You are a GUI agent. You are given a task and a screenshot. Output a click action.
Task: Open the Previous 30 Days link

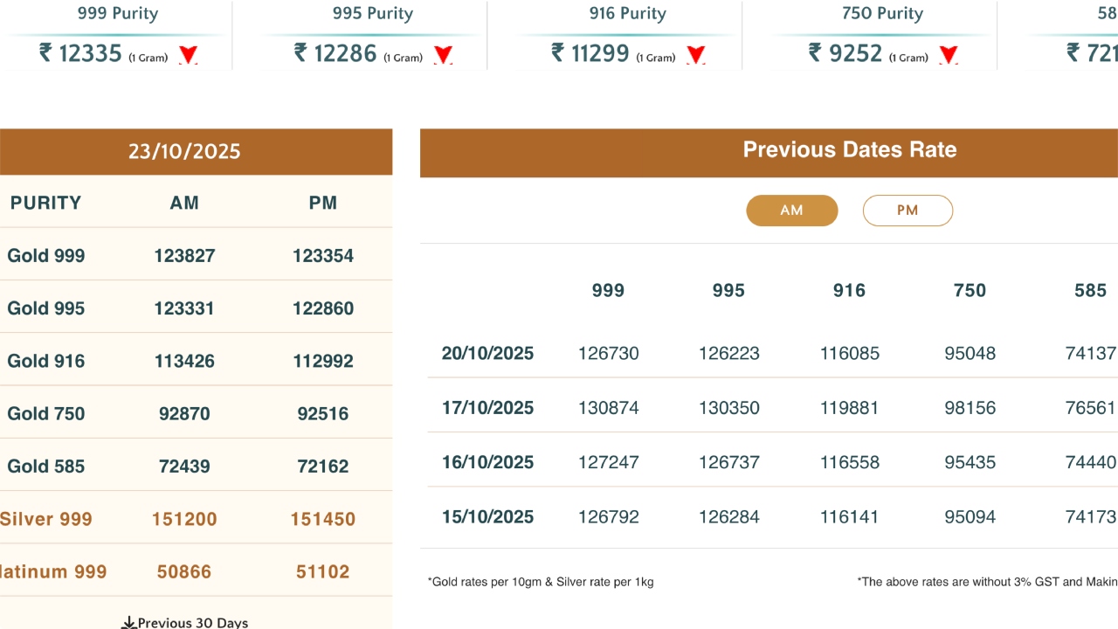(x=185, y=622)
